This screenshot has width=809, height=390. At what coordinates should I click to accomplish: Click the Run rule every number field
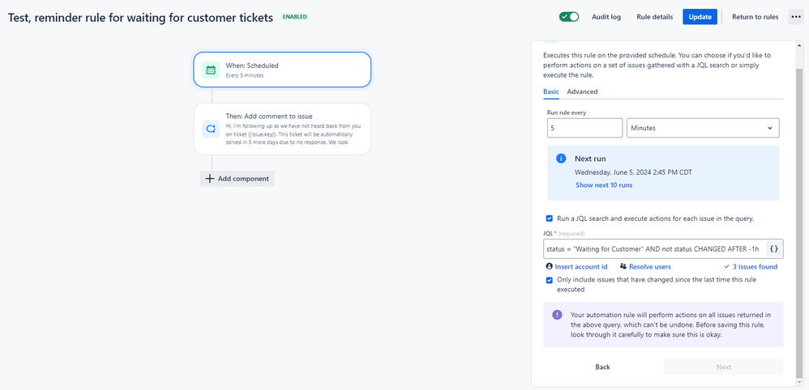pos(584,128)
